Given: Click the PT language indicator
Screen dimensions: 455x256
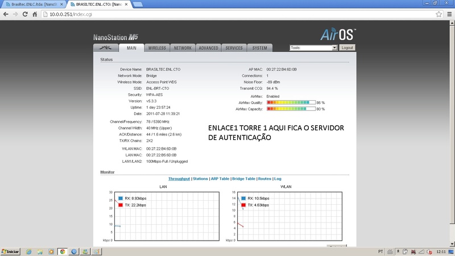Looking at the screenshot, I should 380,251.
